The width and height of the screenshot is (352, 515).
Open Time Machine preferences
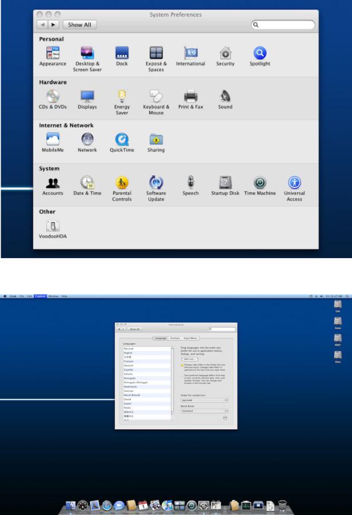(260, 186)
